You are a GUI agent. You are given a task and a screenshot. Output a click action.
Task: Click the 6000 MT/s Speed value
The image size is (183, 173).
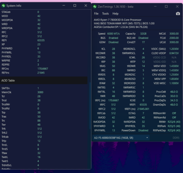tap(113, 34)
